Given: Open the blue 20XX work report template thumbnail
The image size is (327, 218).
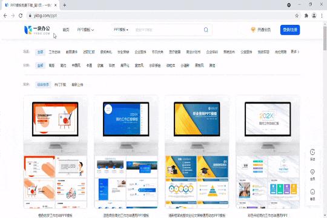Looking at the screenshot, I should point(126,119).
